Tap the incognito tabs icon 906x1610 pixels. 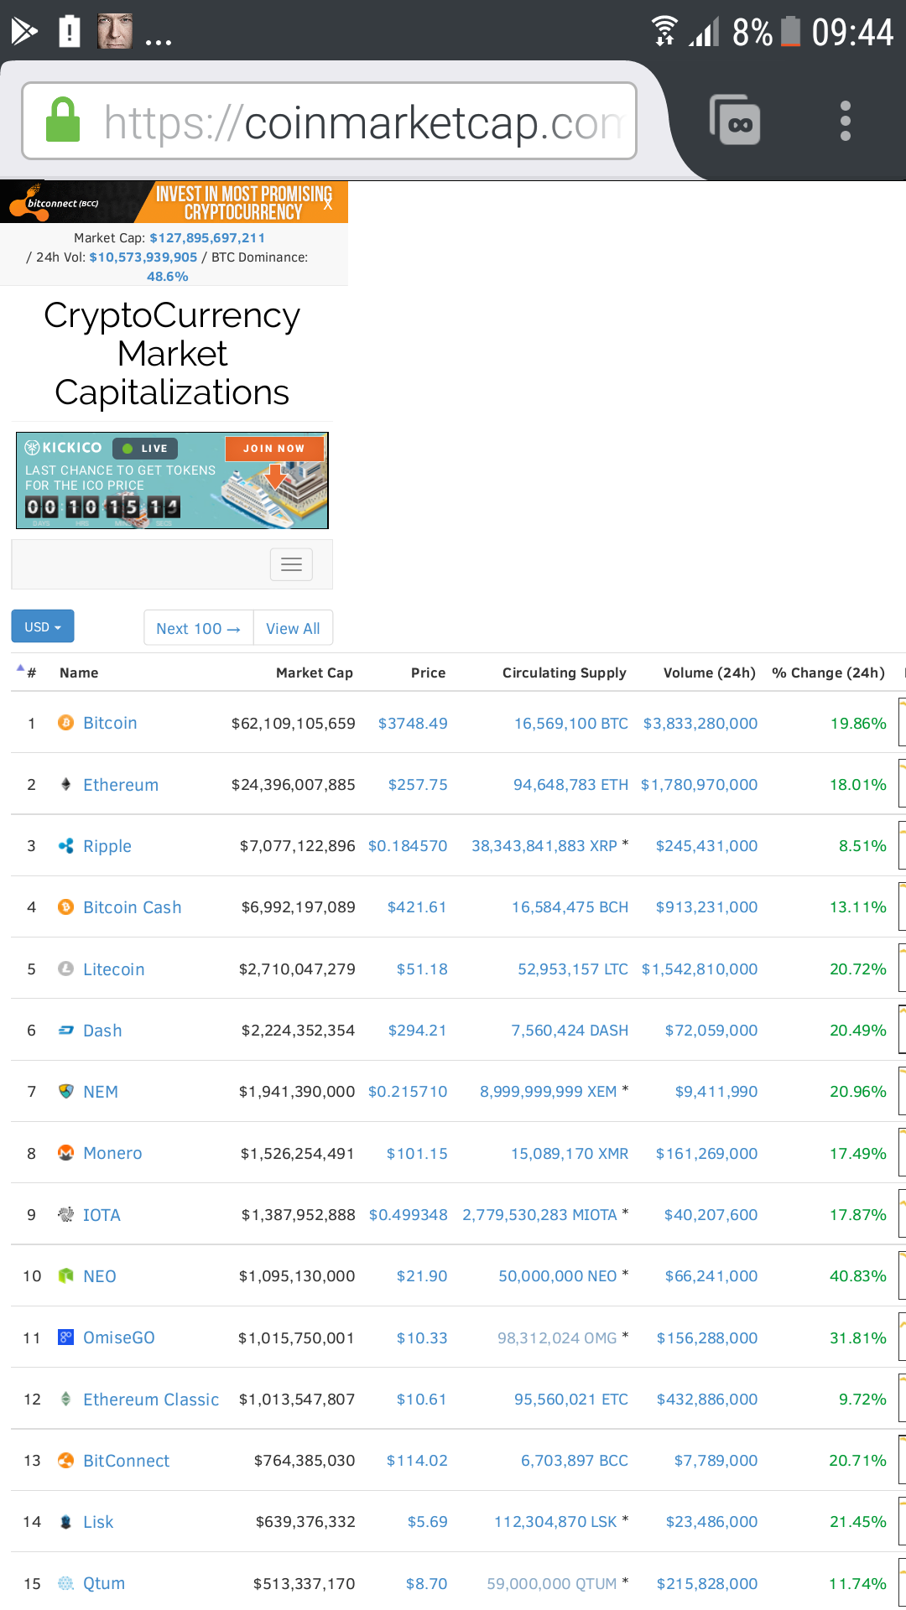pos(736,121)
